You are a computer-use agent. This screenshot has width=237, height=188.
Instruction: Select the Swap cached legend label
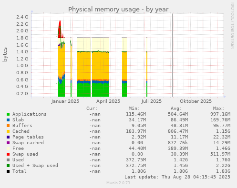point(28,143)
